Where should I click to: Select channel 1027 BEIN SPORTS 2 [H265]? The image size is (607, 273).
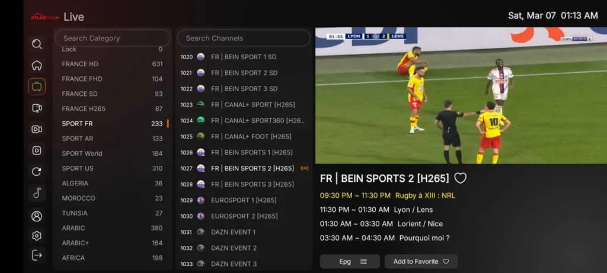pos(244,168)
